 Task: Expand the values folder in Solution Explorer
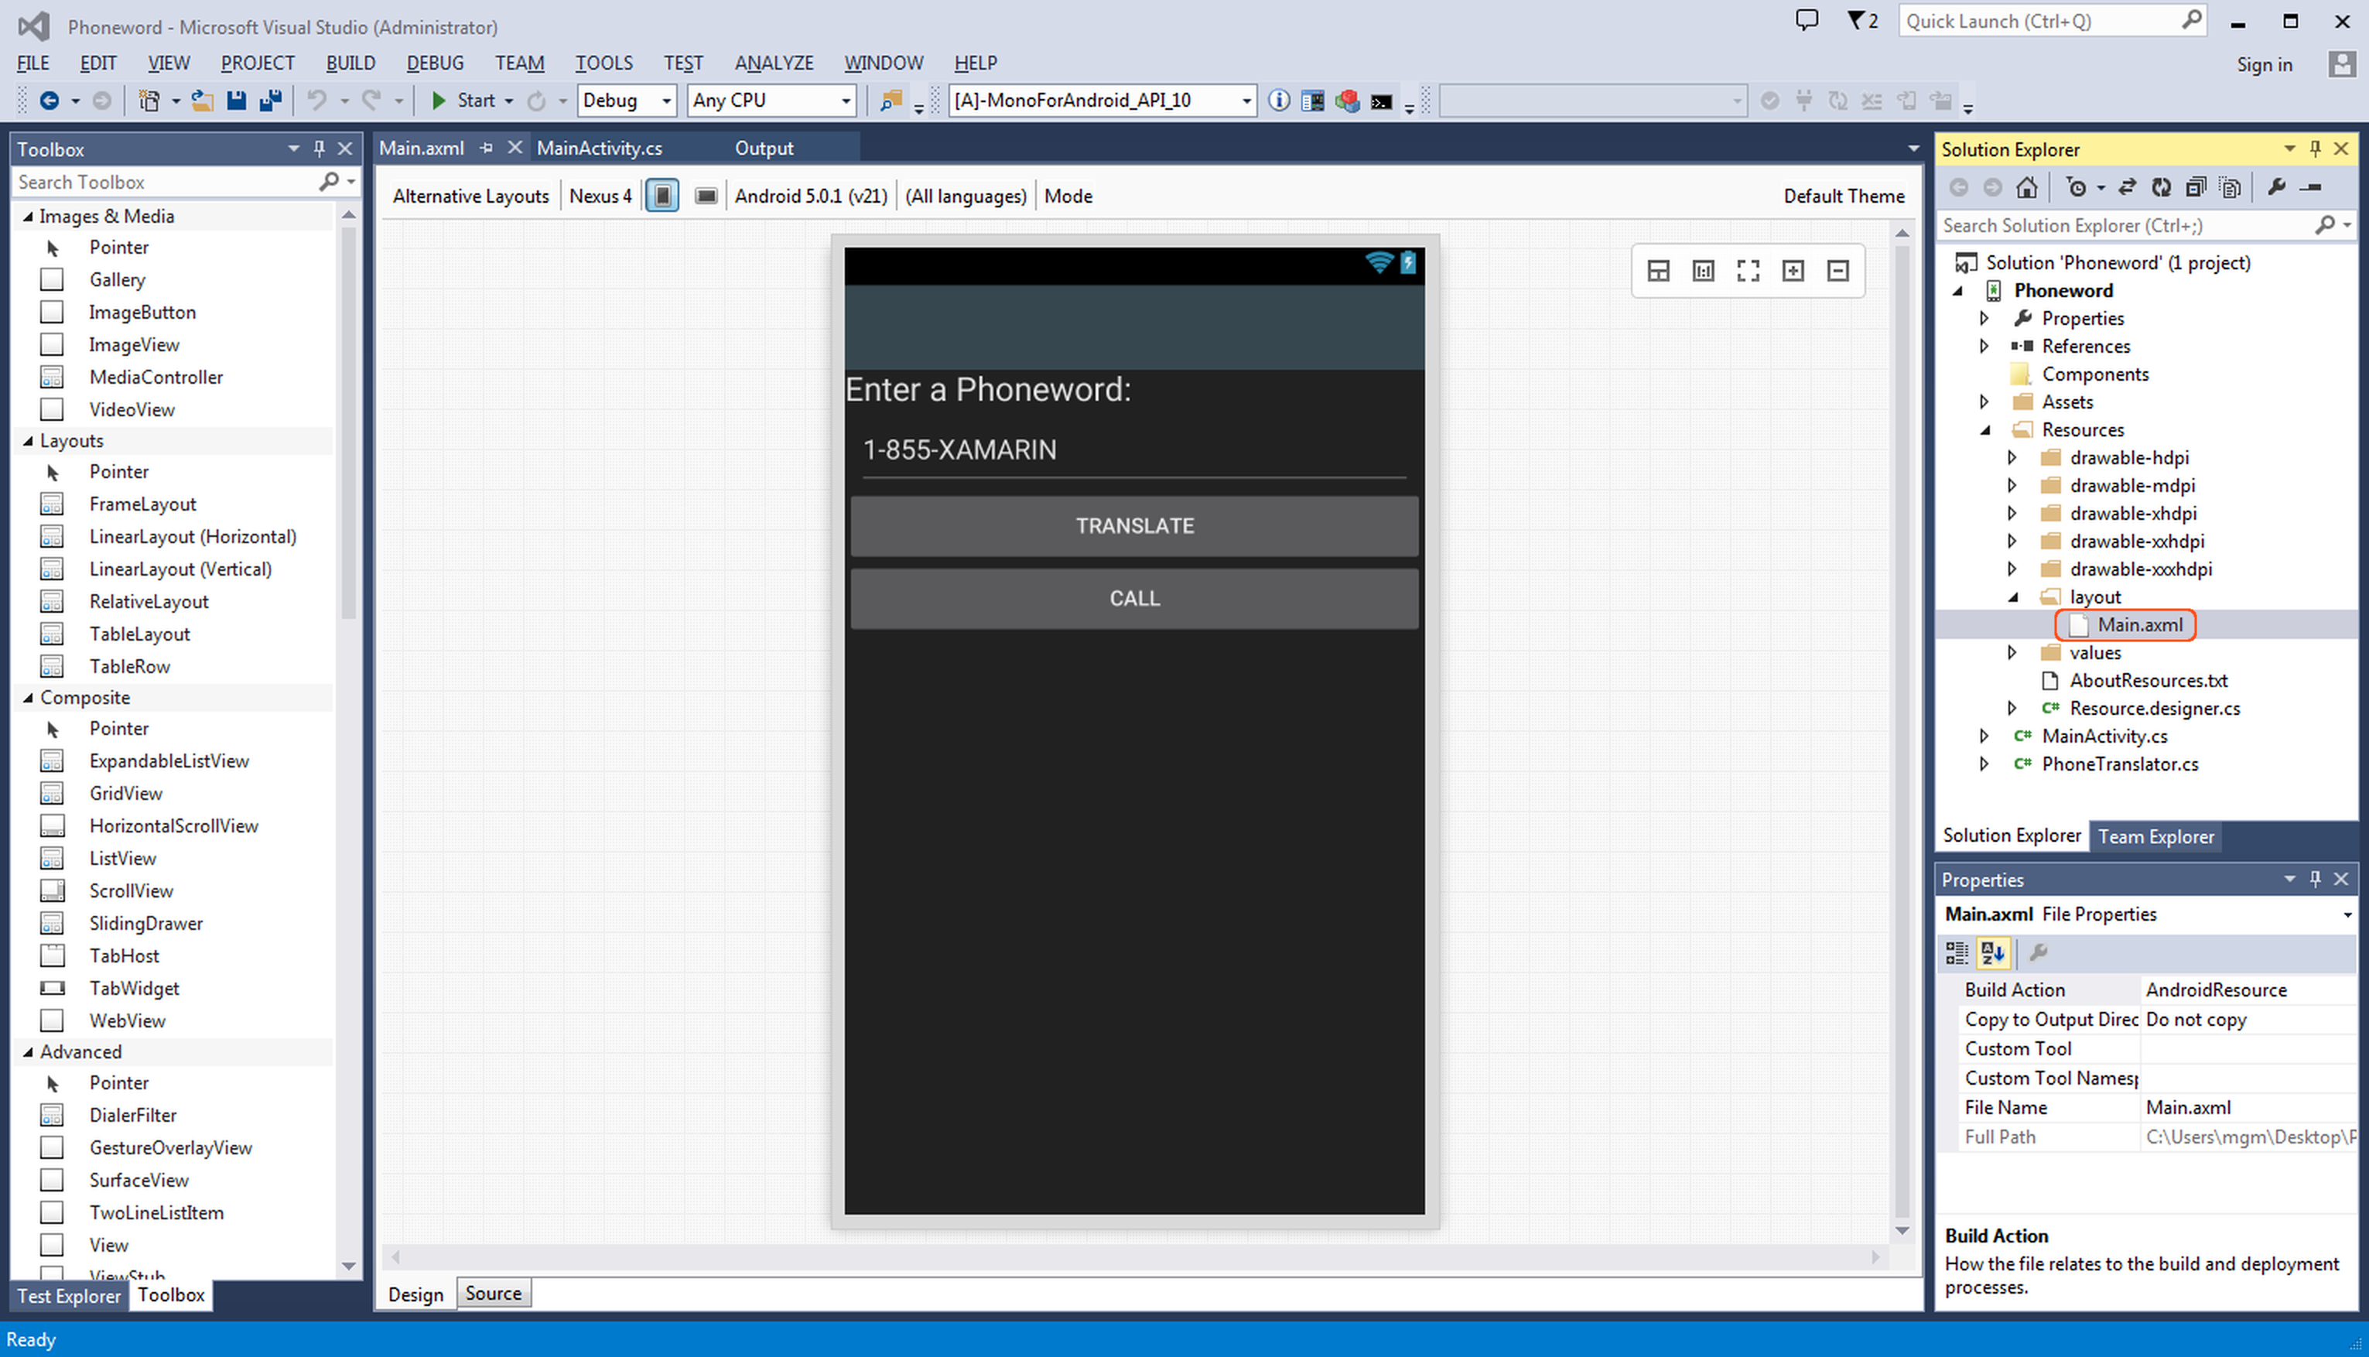(x=2011, y=652)
